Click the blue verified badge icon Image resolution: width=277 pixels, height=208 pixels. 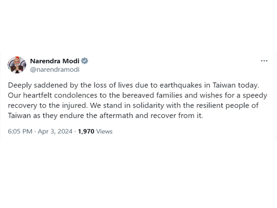pos(85,61)
